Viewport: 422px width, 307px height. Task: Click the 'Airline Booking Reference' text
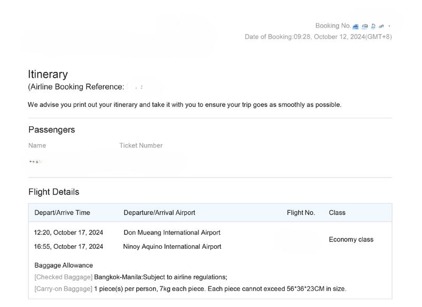(76, 87)
